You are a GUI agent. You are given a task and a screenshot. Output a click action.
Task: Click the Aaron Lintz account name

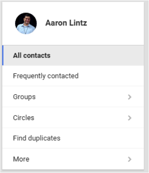pyautogui.click(x=66, y=23)
